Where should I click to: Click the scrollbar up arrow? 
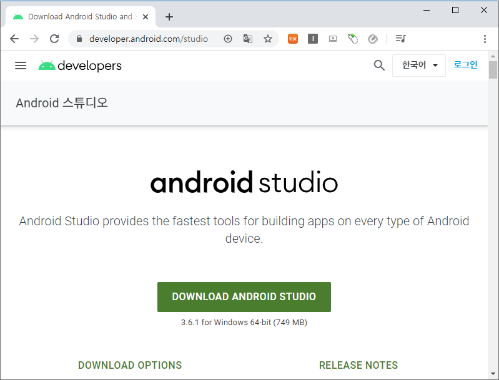pyautogui.click(x=493, y=56)
